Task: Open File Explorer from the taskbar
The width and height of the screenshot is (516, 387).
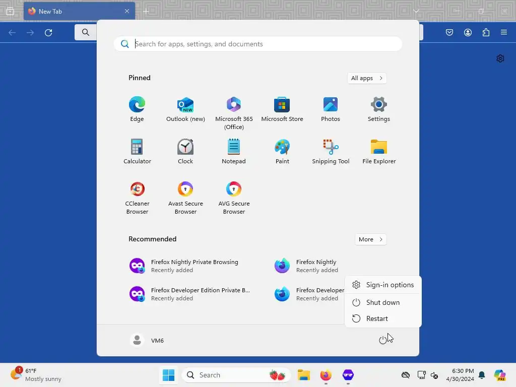Action: click(x=304, y=375)
